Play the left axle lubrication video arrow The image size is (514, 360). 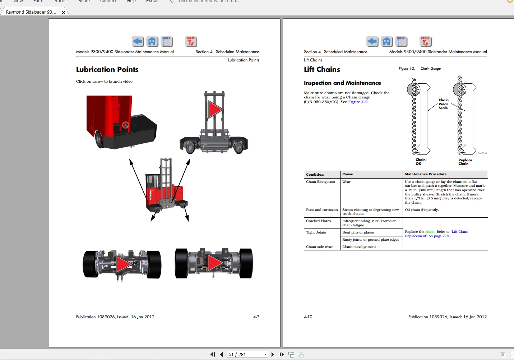123,264
